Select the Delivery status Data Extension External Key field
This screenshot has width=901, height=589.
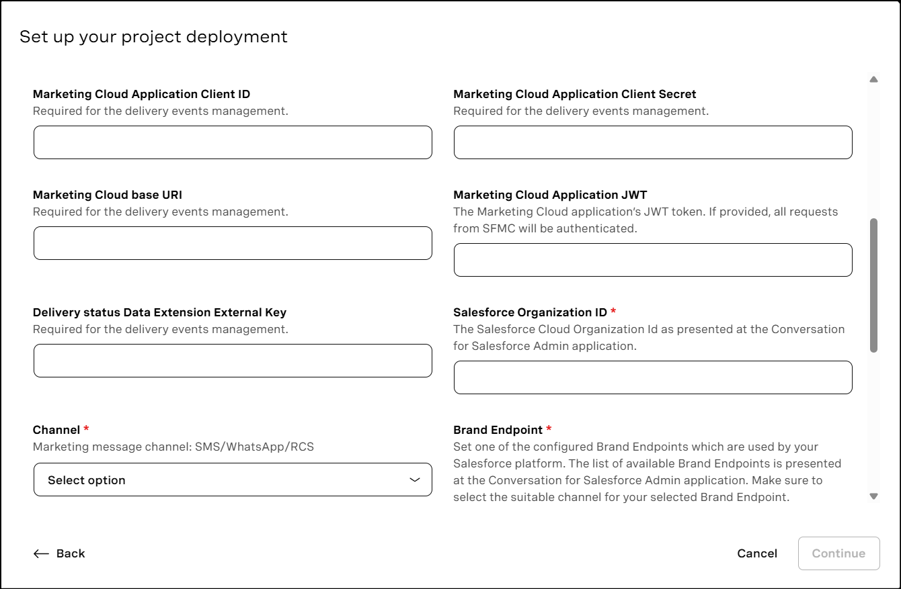click(233, 361)
